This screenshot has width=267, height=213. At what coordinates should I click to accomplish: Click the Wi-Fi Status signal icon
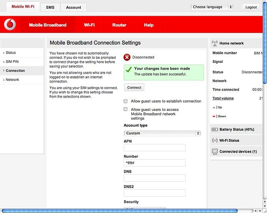215,140
